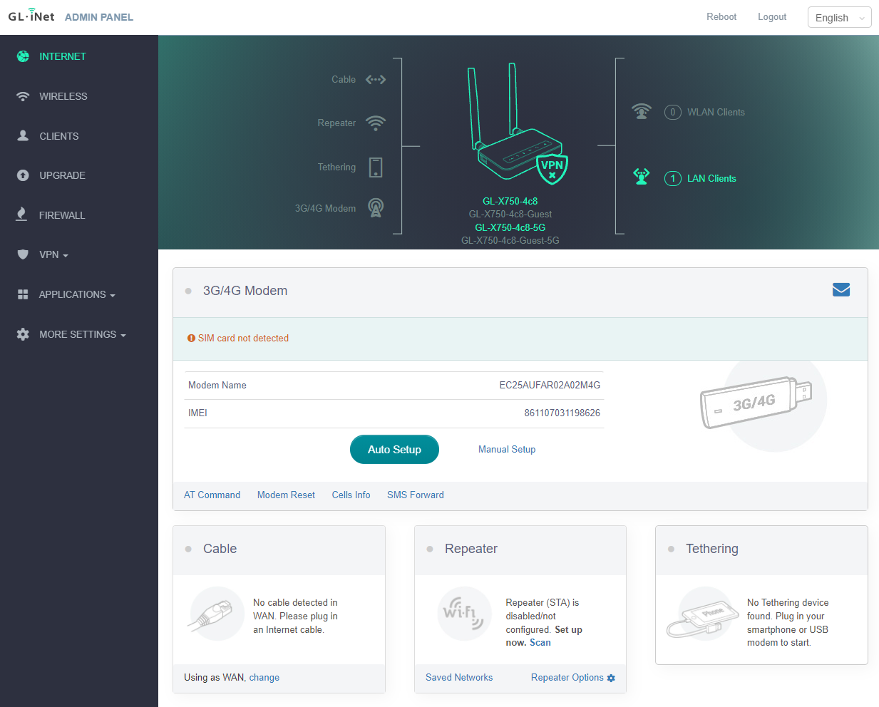The height and width of the screenshot is (707, 879).
Task: Click the GL-X750-4c8 SSID name
Action: tap(510, 201)
